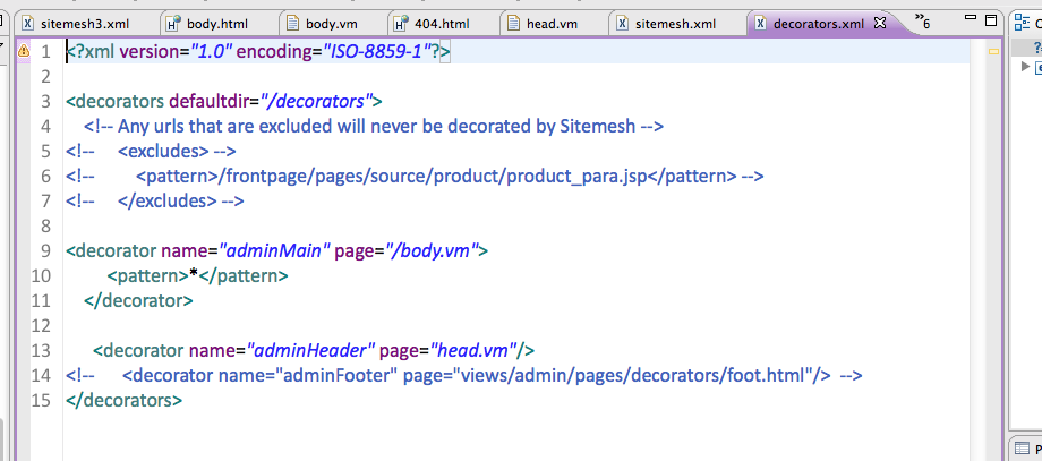
Task: Open the 404.html editor tab
Action: tap(442, 24)
